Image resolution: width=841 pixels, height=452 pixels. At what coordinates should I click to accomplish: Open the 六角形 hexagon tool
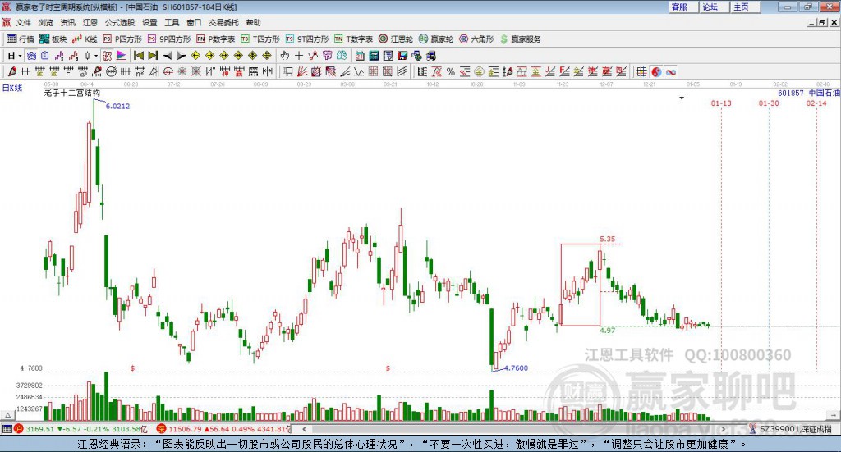476,39
